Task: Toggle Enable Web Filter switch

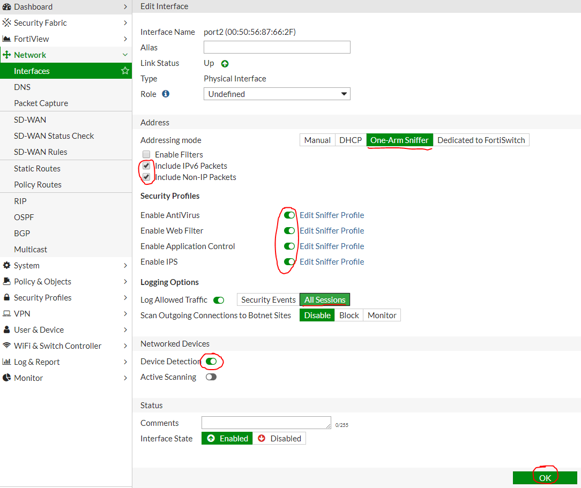Action: point(289,231)
